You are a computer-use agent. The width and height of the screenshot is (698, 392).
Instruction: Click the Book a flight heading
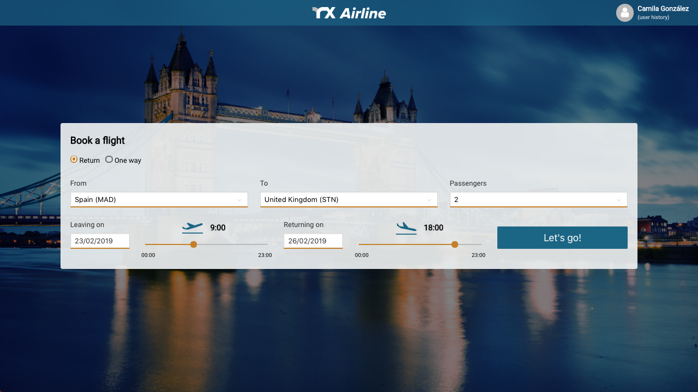pos(98,140)
